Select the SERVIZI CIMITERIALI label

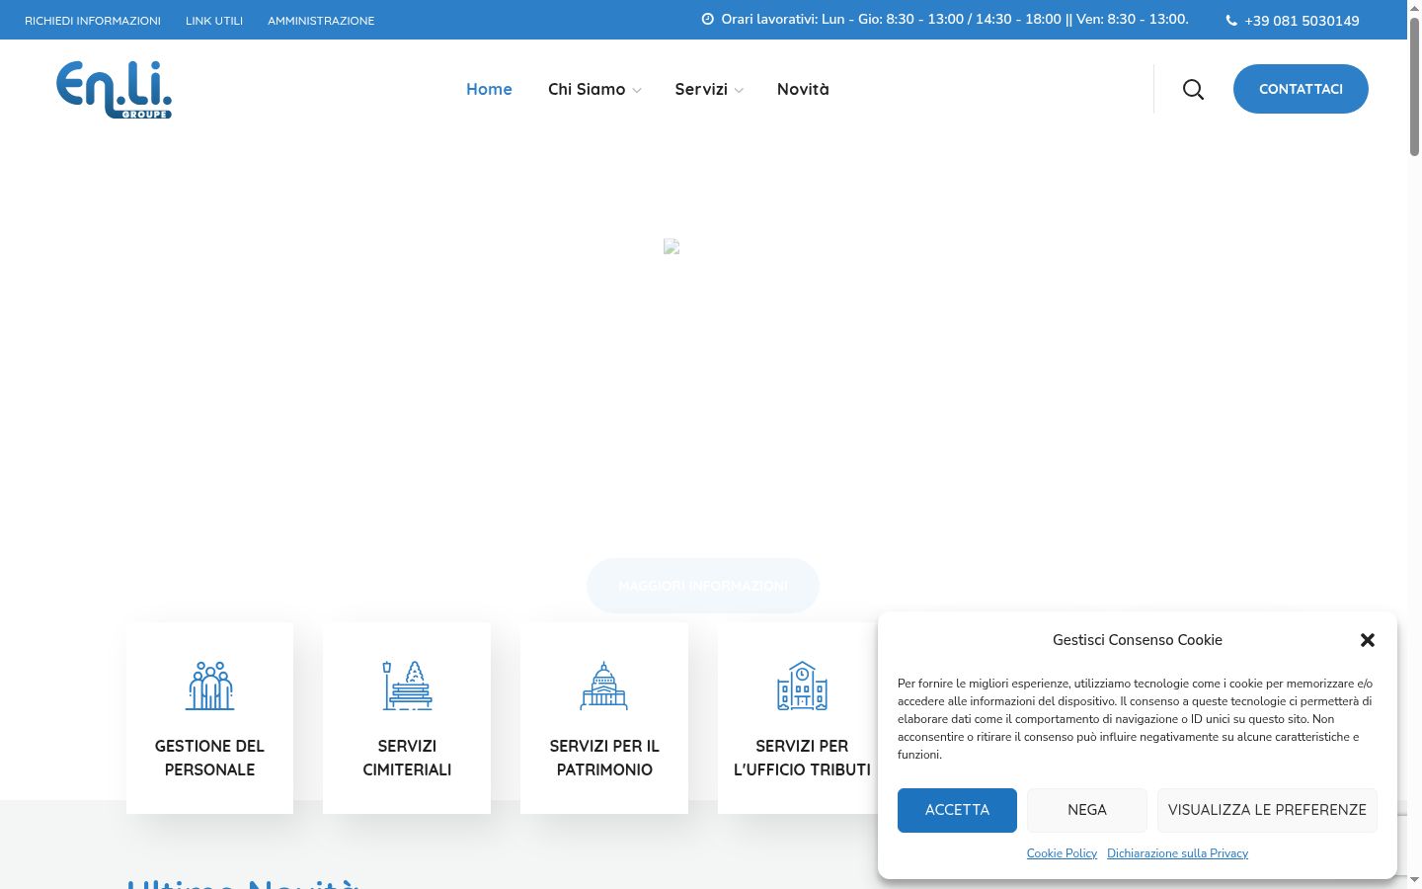click(407, 758)
